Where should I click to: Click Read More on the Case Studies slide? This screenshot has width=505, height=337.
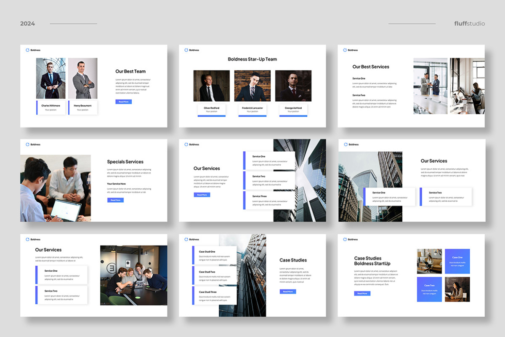point(287,291)
